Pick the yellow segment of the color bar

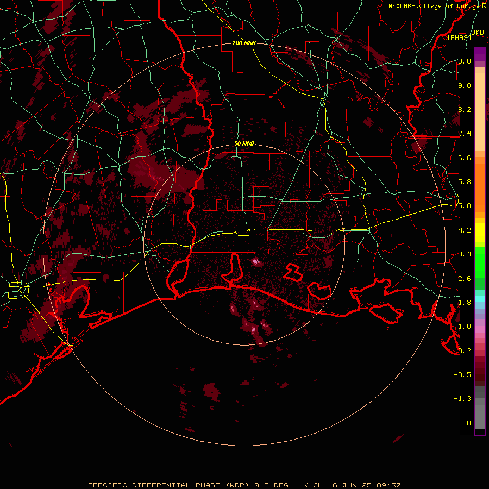[480, 233]
